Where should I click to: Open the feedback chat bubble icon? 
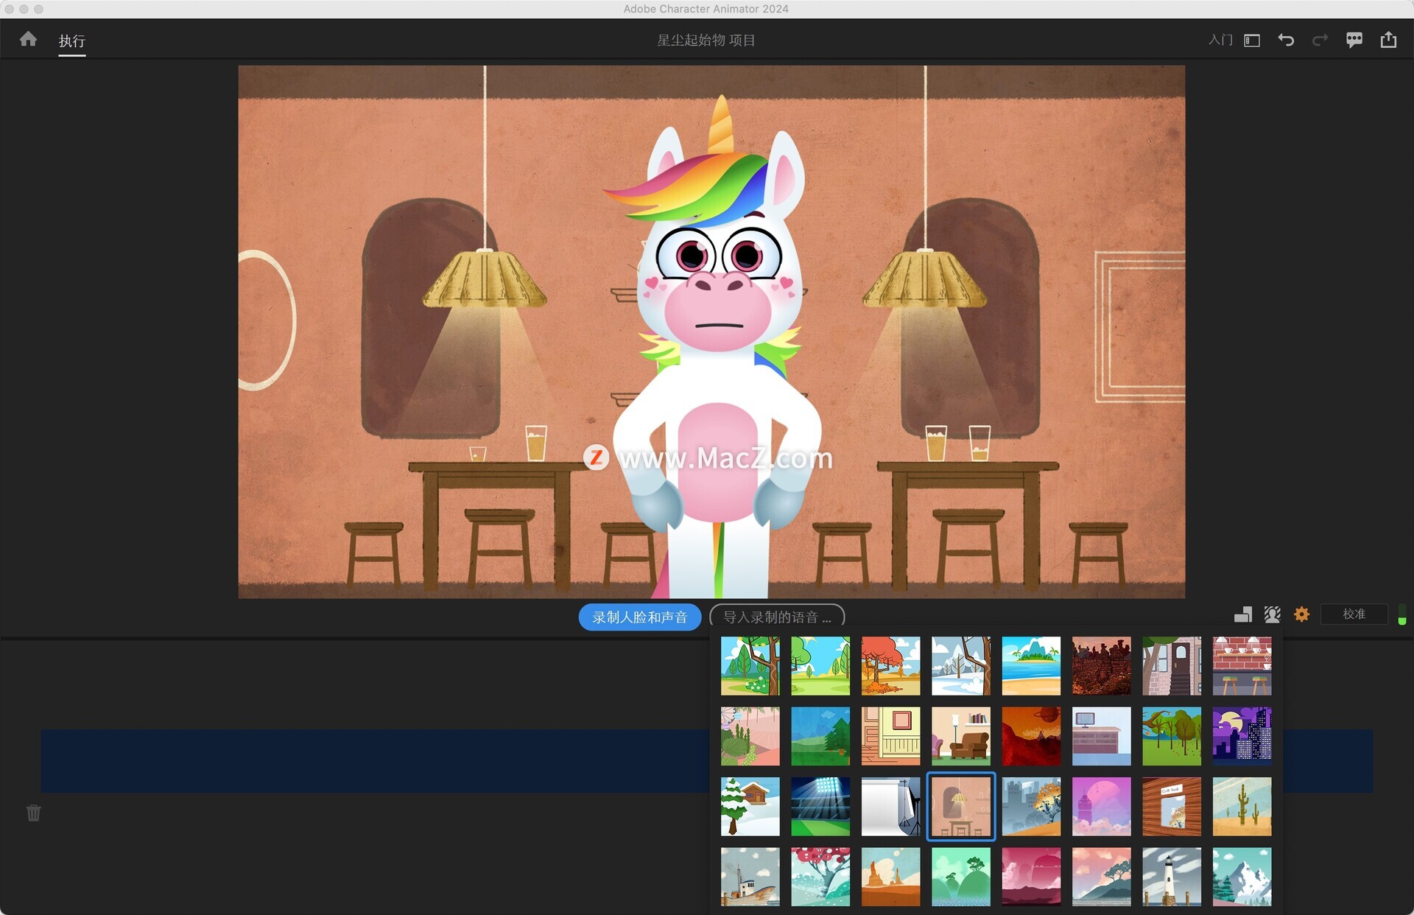1354,40
